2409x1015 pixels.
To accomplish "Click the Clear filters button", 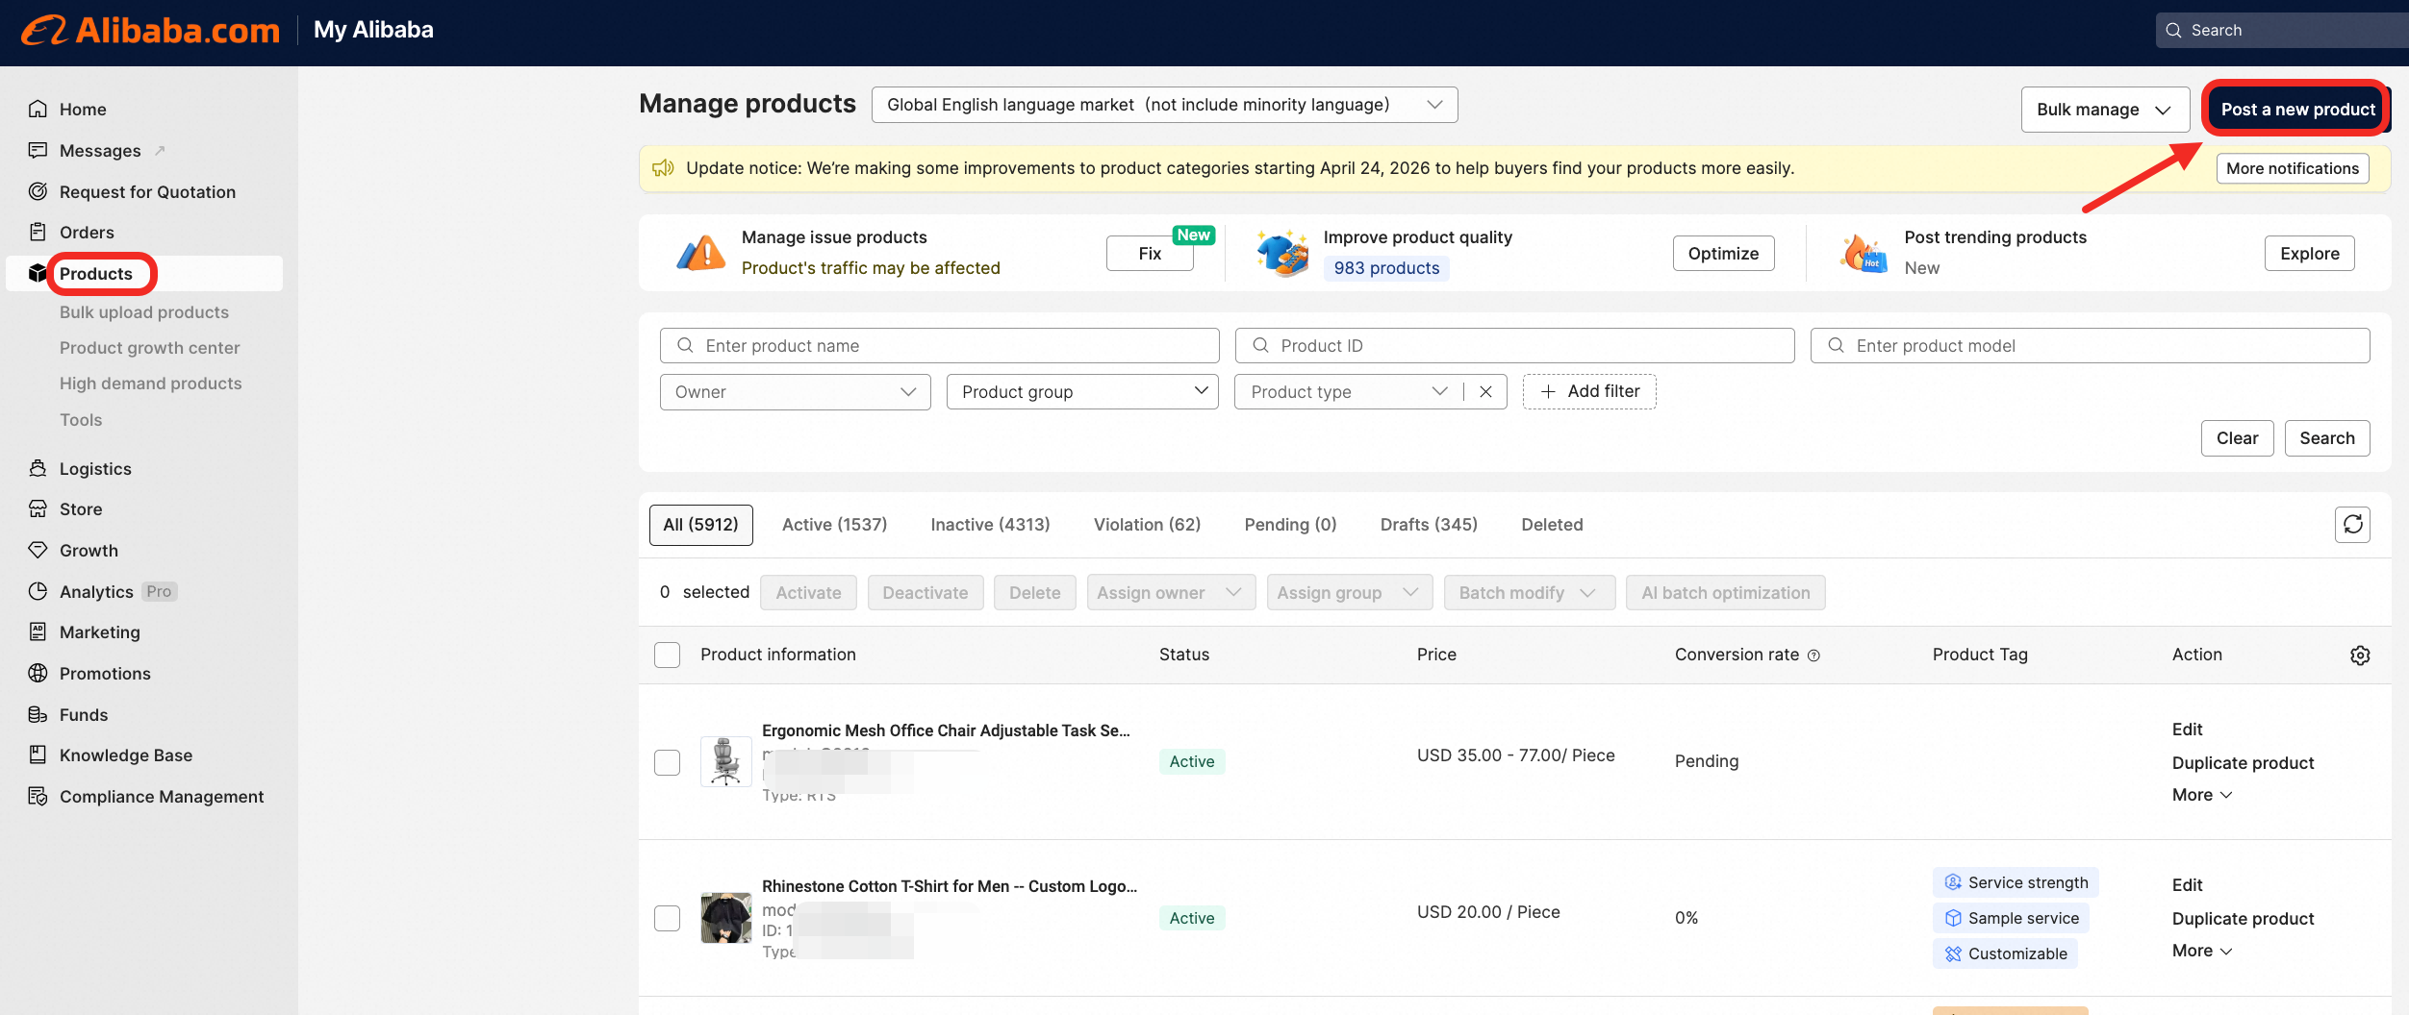I will (x=2237, y=438).
